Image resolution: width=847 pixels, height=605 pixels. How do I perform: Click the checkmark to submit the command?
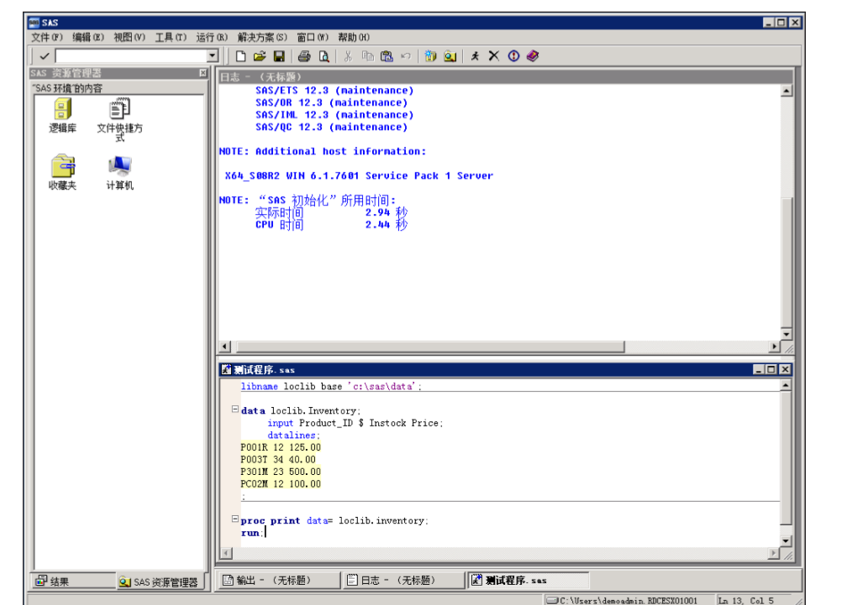[45, 56]
